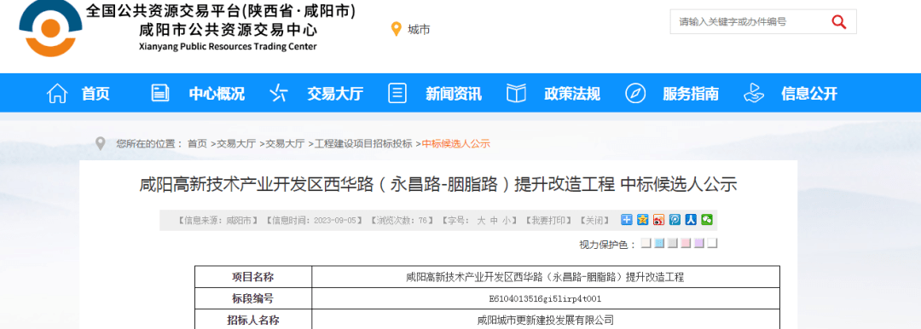
Task: Click breadcrumb 工程建设项目招标投标
Action: 363,143
